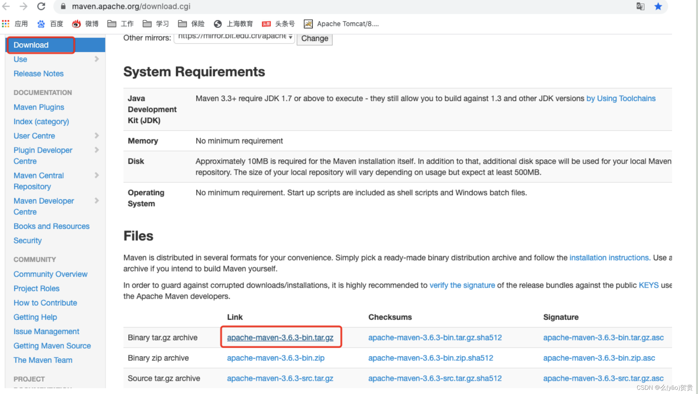Click the 'Binary zip archive' row label

[158, 358]
